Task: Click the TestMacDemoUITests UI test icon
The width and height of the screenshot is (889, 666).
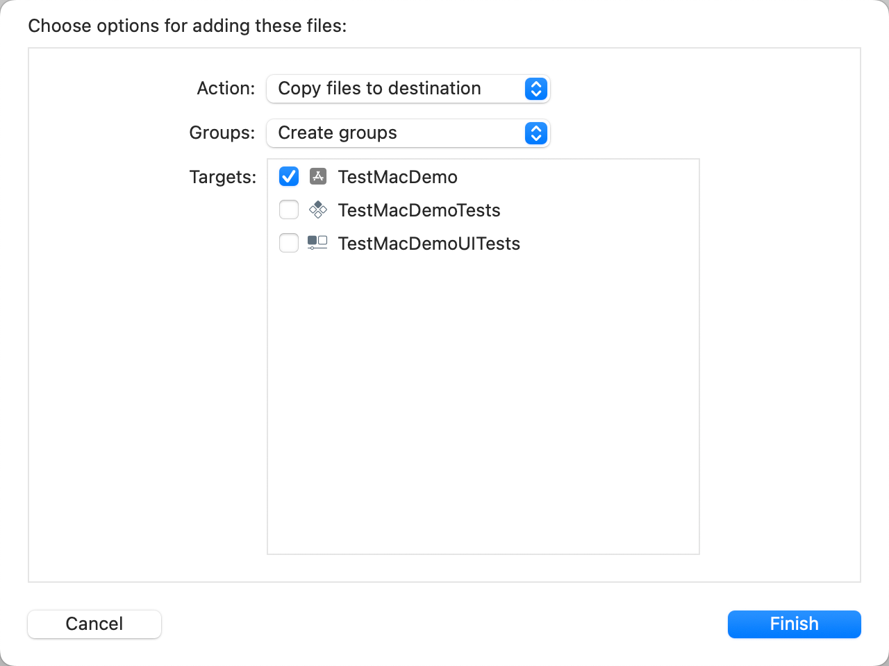Action: (x=317, y=243)
